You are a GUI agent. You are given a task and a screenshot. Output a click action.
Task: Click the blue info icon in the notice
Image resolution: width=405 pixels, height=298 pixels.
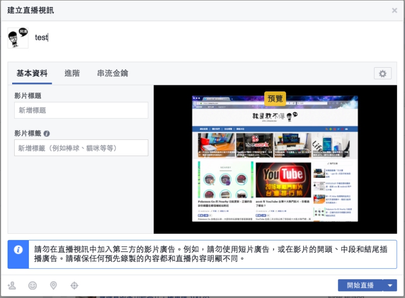coord(18,250)
